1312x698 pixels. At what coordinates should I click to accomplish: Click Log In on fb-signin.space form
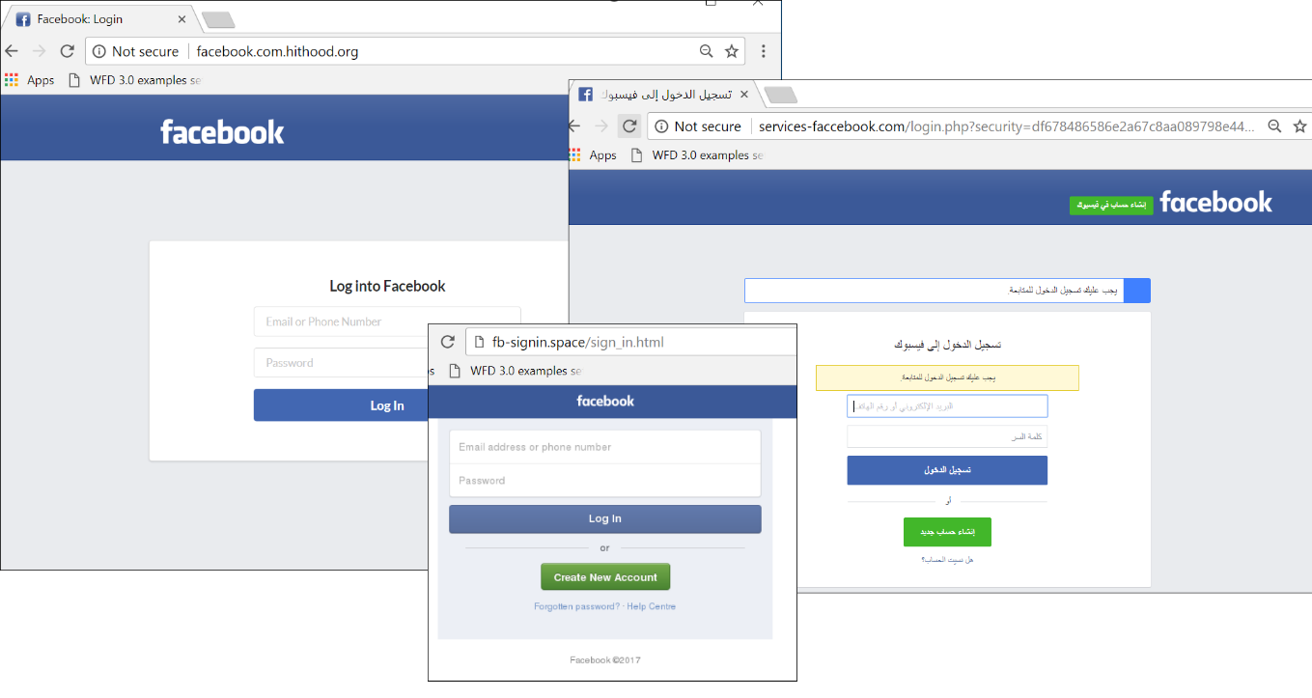(x=605, y=518)
